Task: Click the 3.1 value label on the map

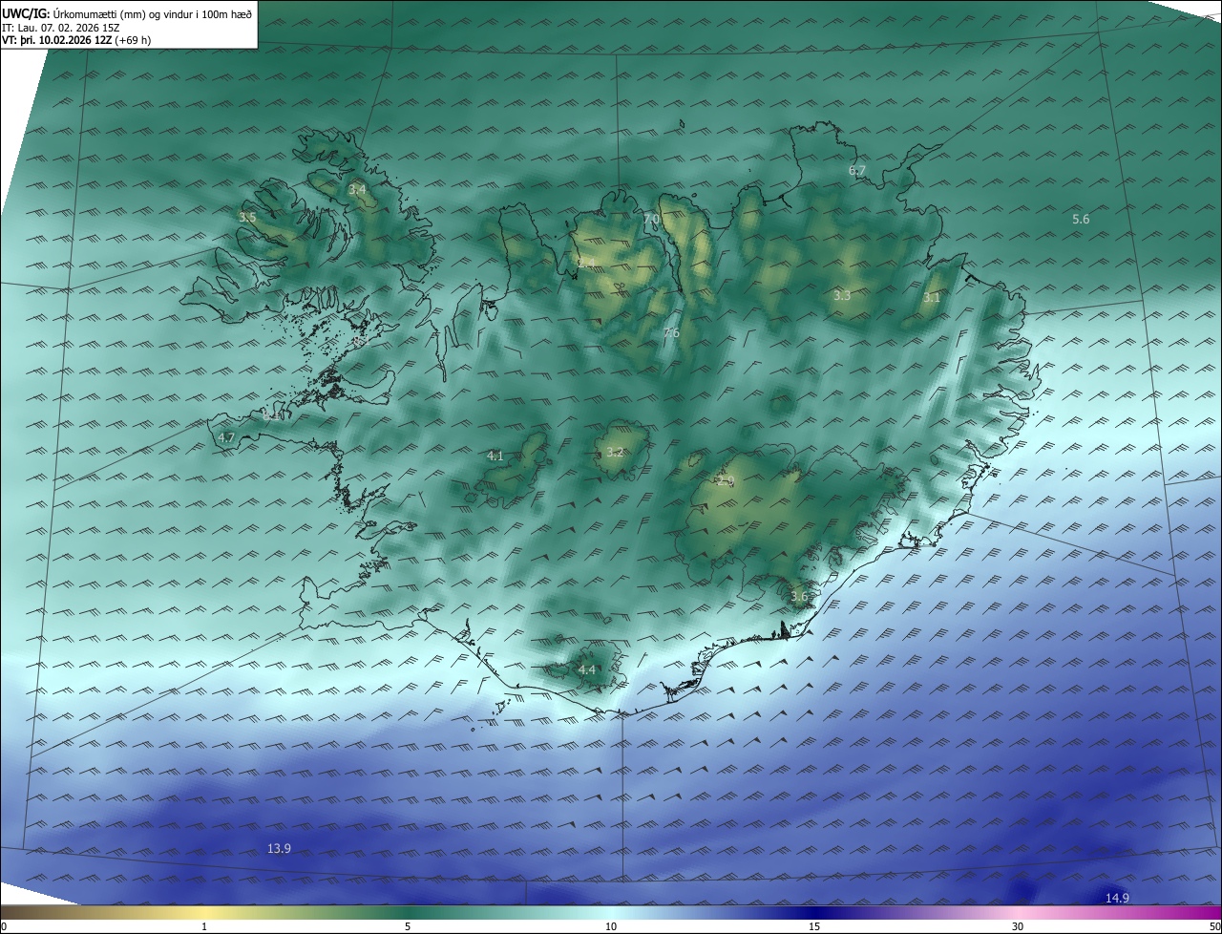Action: (932, 298)
